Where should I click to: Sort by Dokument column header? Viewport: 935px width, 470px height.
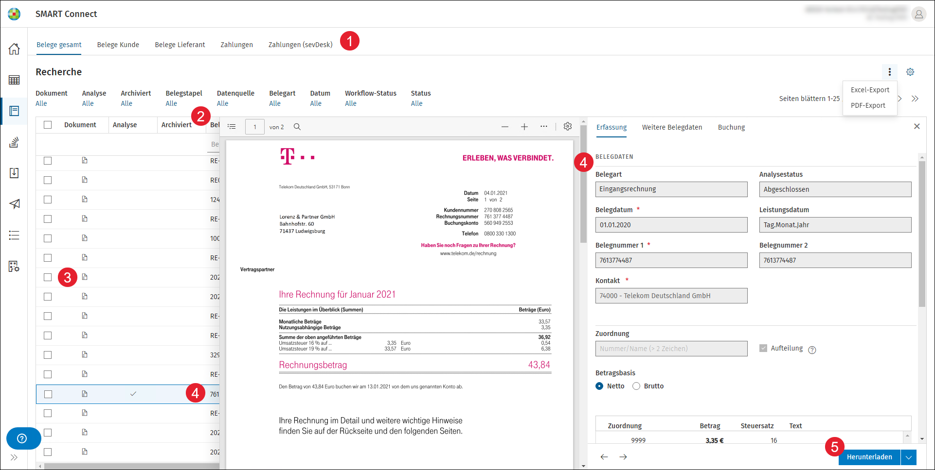point(80,125)
